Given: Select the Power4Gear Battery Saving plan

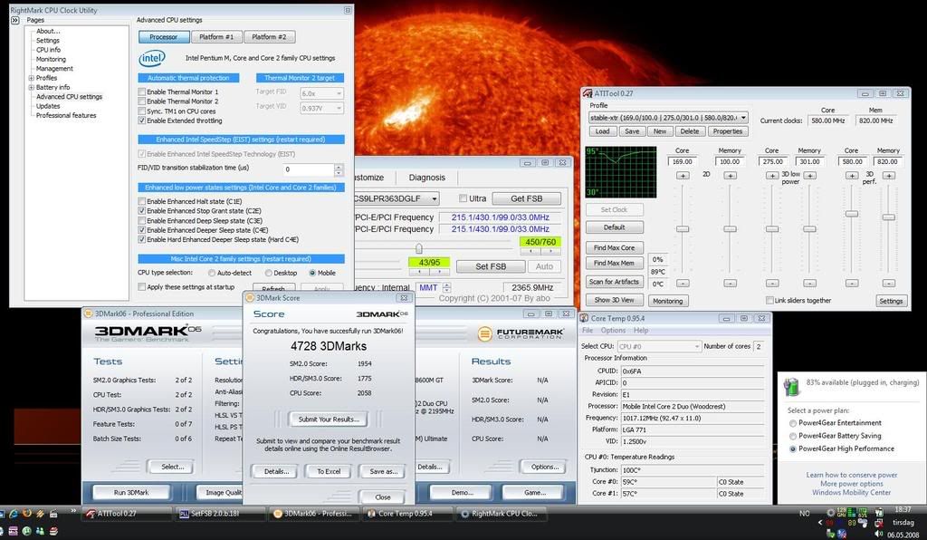Looking at the screenshot, I should 794,436.
